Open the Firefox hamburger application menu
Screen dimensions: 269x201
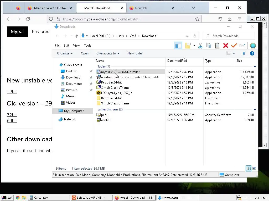click(239, 19)
